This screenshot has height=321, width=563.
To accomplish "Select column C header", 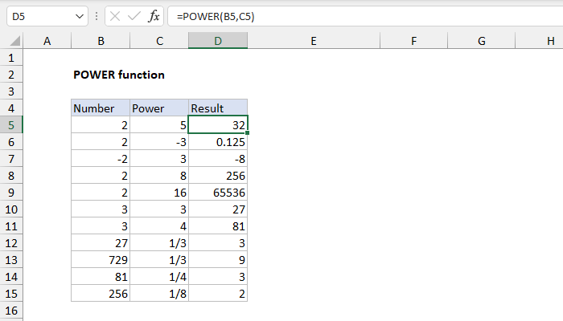I will tap(159, 41).
